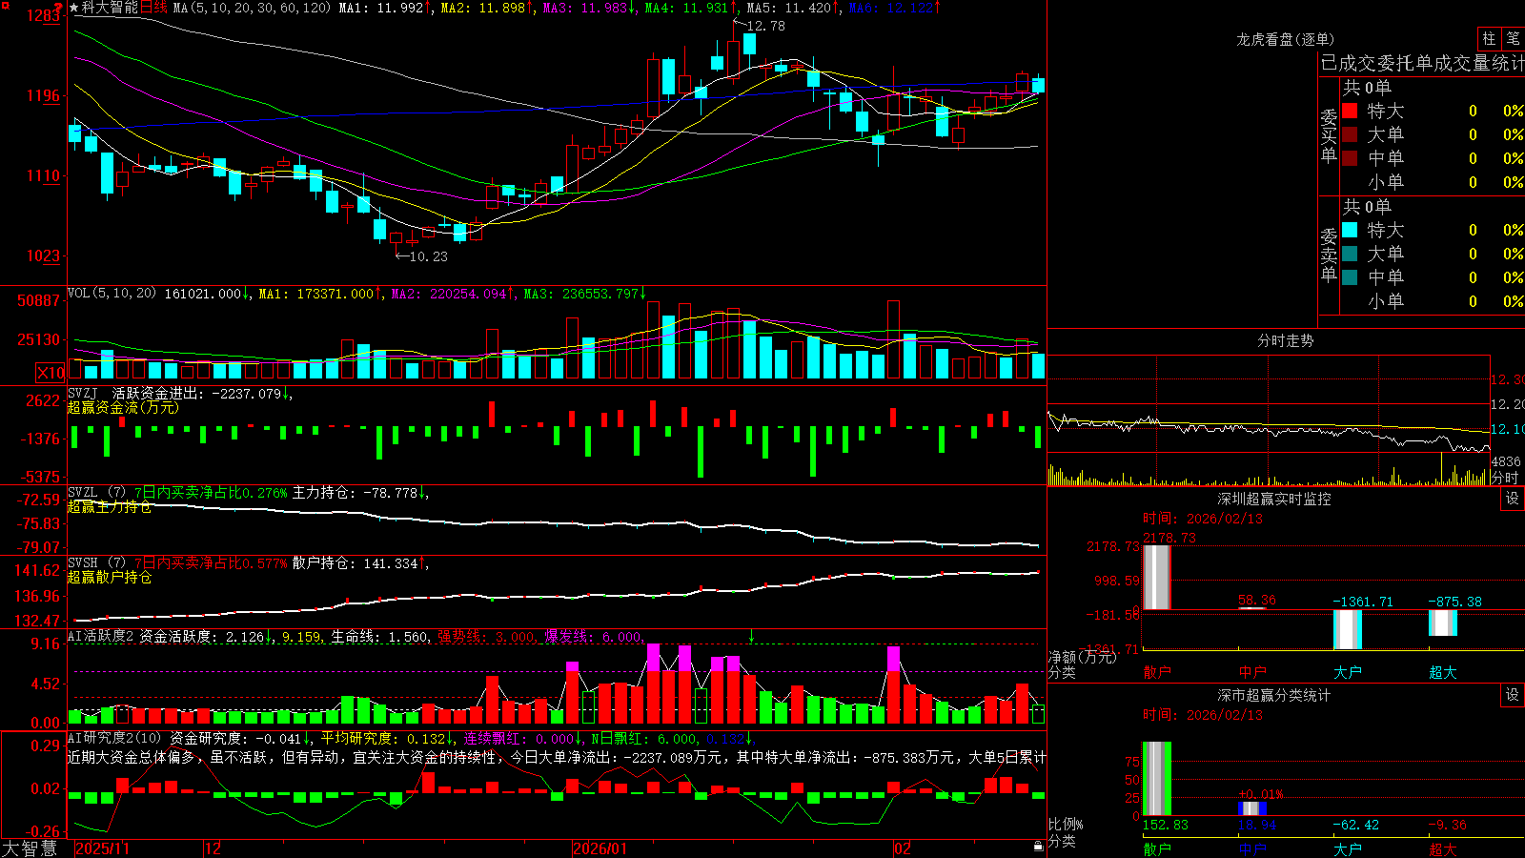Click the SVZL 主力持仓 indicator title
The height and width of the screenshot is (858, 1525).
pyautogui.click(x=81, y=493)
